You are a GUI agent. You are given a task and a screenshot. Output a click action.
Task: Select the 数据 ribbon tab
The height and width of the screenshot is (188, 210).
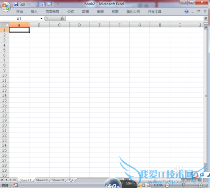tap(85, 12)
